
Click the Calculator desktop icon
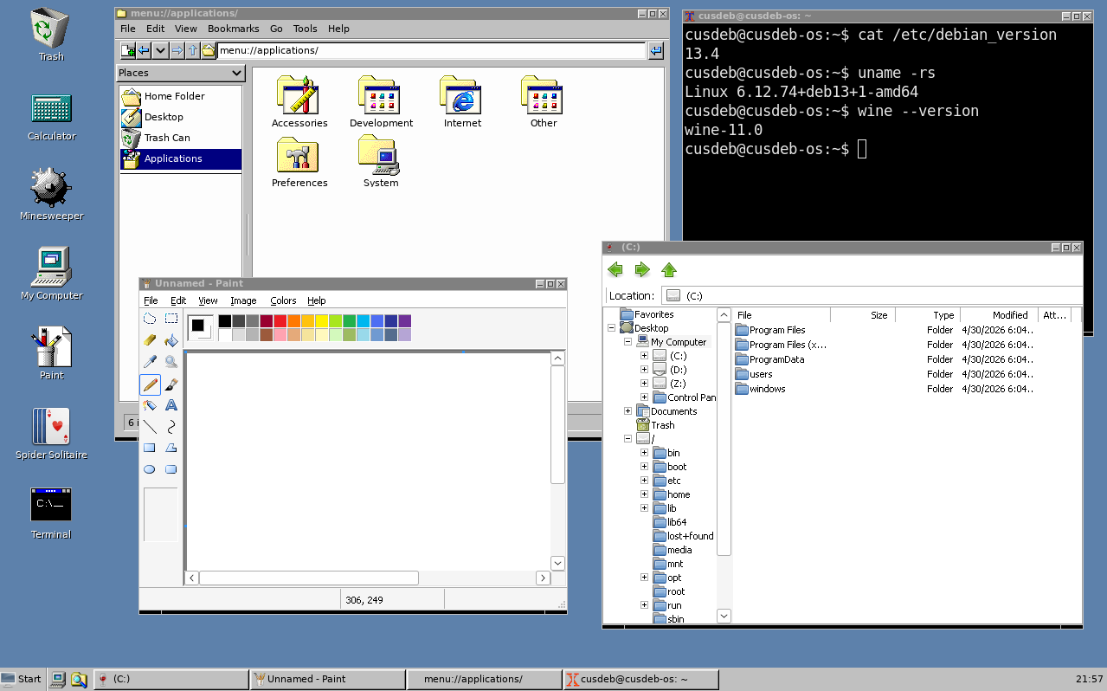pyautogui.click(x=51, y=108)
